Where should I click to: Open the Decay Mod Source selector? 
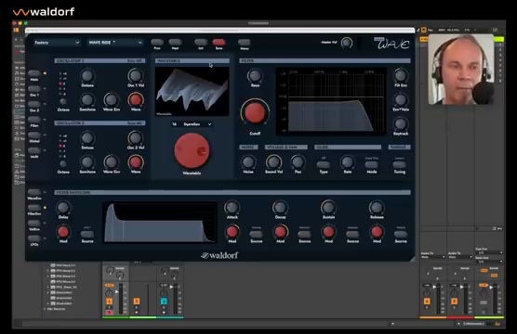tap(304, 235)
